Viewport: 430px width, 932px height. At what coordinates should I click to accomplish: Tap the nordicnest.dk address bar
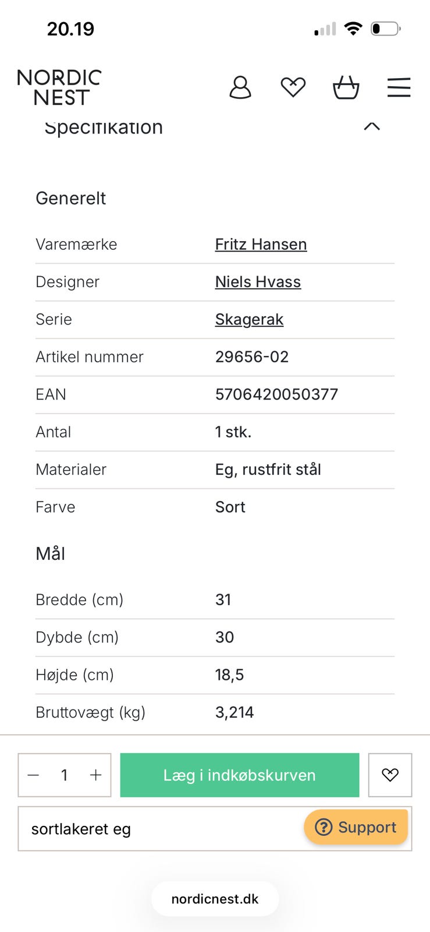[x=215, y=899]
